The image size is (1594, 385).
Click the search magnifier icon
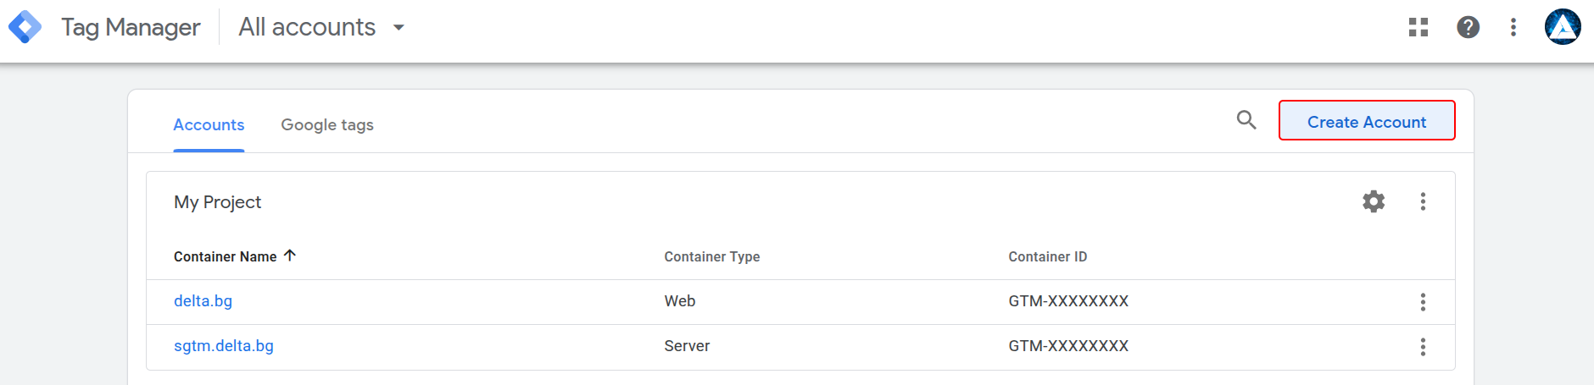(x=1246, y=120)
